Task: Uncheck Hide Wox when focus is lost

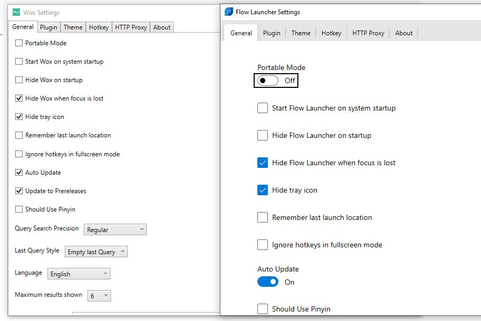Action: tap(19, 98)
